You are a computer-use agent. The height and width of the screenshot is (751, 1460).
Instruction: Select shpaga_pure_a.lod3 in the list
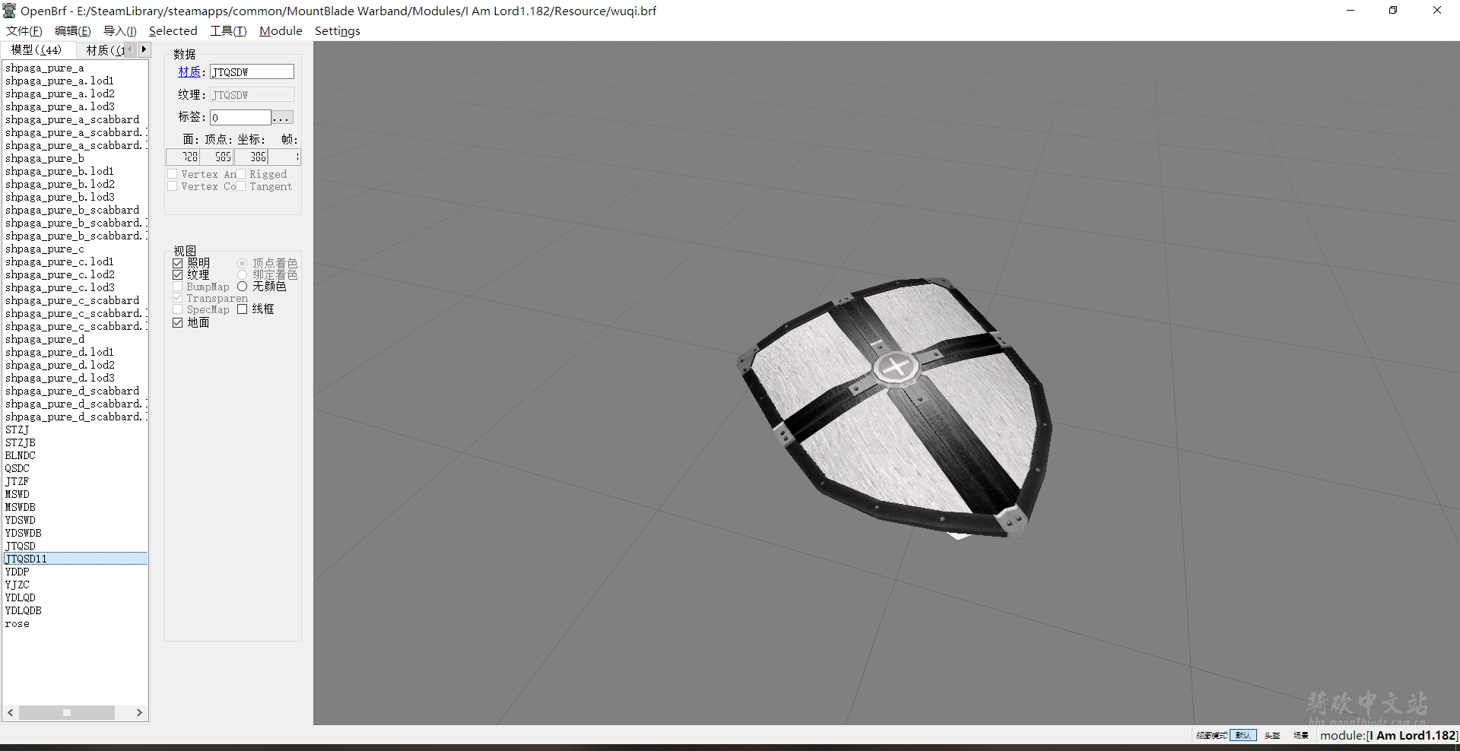(x=59, y=106)
